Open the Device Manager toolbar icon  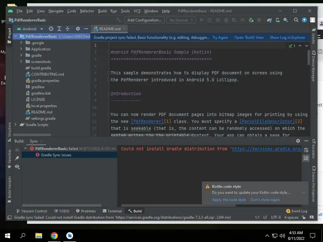[x=278, y=20]
